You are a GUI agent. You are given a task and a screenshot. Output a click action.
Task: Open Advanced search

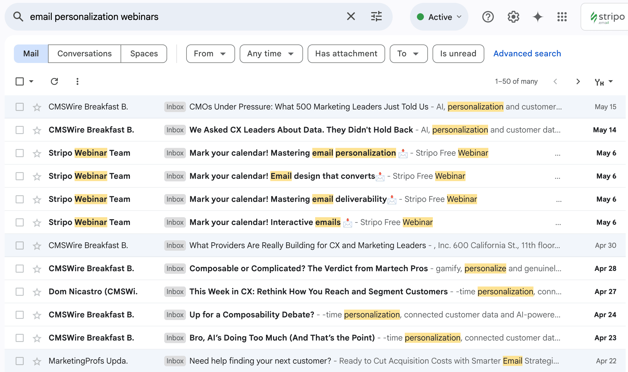[527, 53]
